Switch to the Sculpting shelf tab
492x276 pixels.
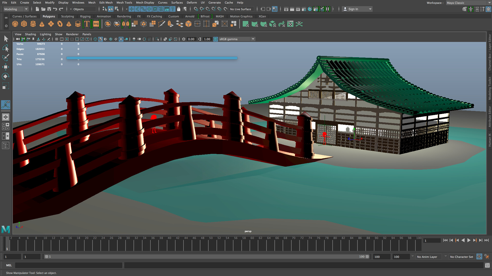[67, 16]
